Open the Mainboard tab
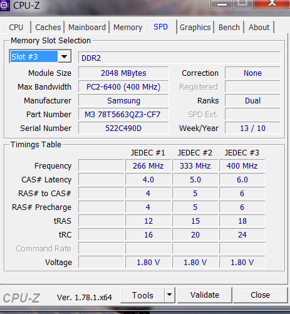This screenshot has height=314, width=290. point(87,27)
